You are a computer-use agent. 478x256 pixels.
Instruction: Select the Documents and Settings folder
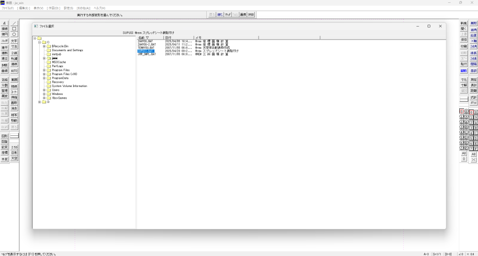point(67,50)
